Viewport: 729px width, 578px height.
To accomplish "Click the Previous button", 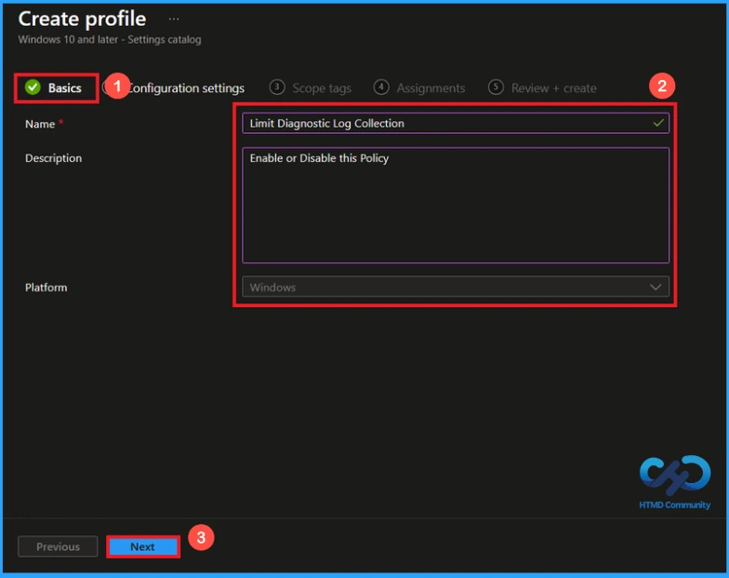I will (x=58, y=546).
